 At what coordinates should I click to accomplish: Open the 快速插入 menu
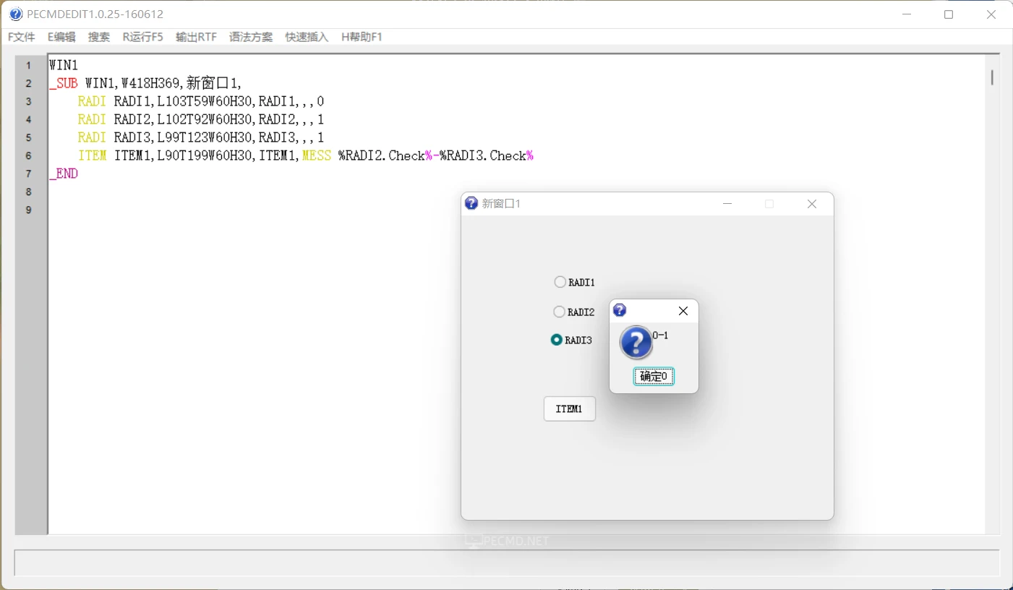point(307,37)
